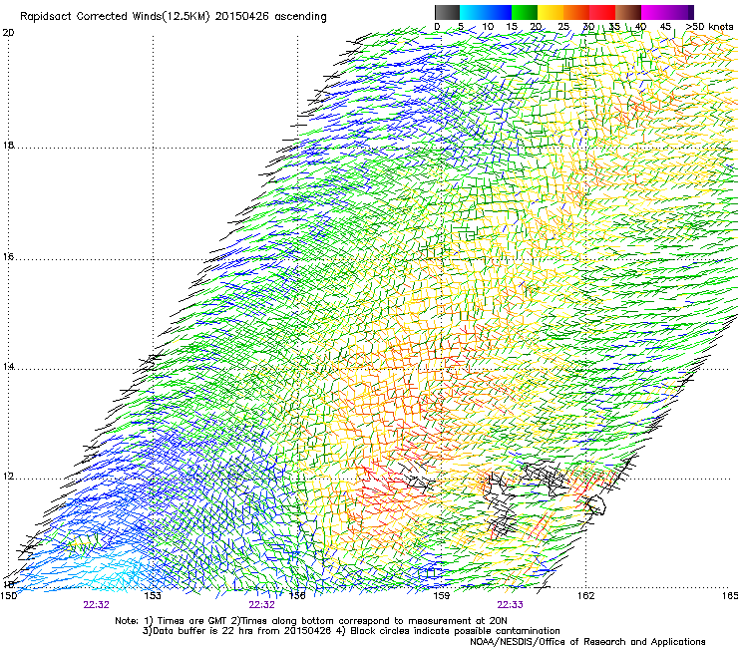Screen dimensions: 738x648
Task: Click the longitude label '162' on bottom axis
Action: tap(586, 596)
